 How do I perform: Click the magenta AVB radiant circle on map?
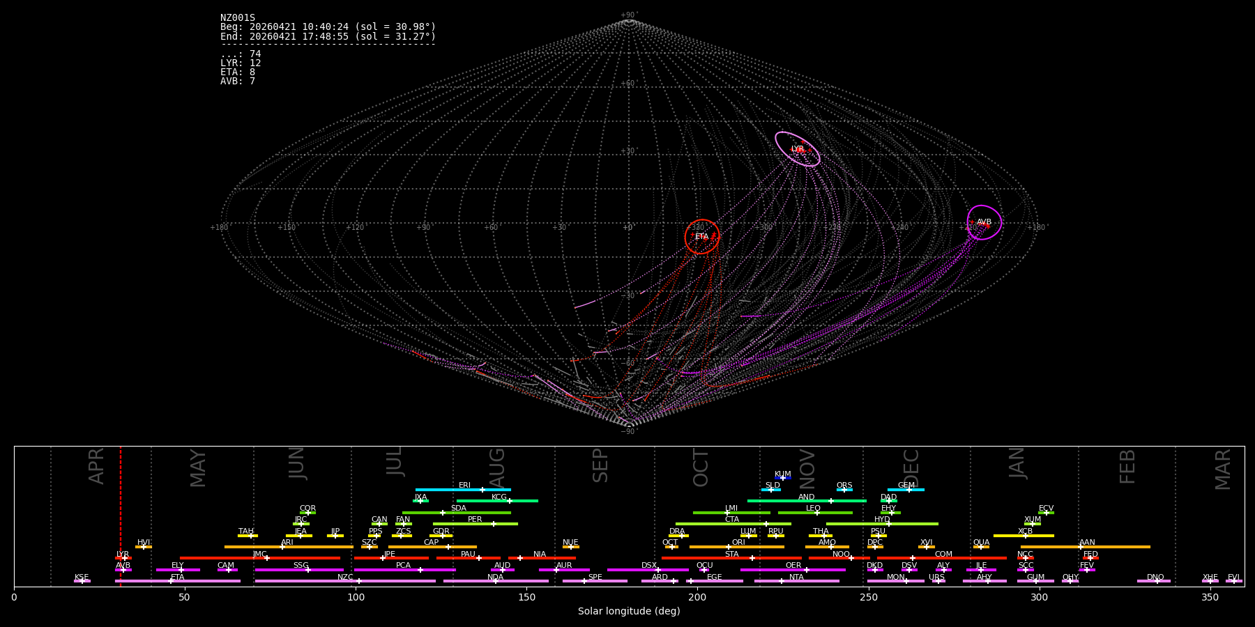coord(984,222)
